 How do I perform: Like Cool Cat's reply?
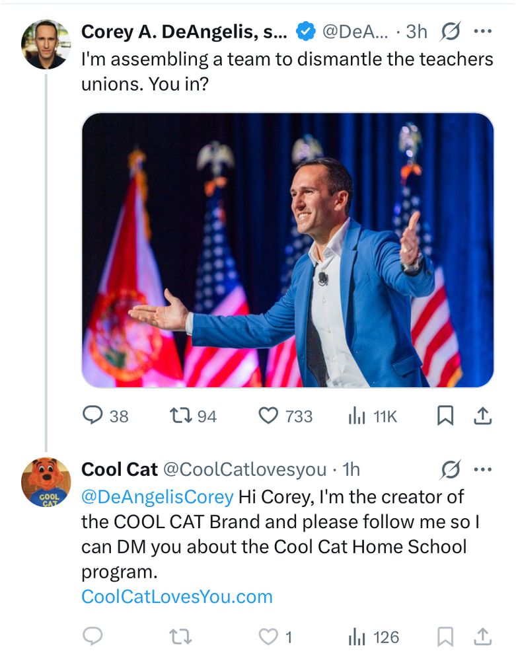click(268, 637)
